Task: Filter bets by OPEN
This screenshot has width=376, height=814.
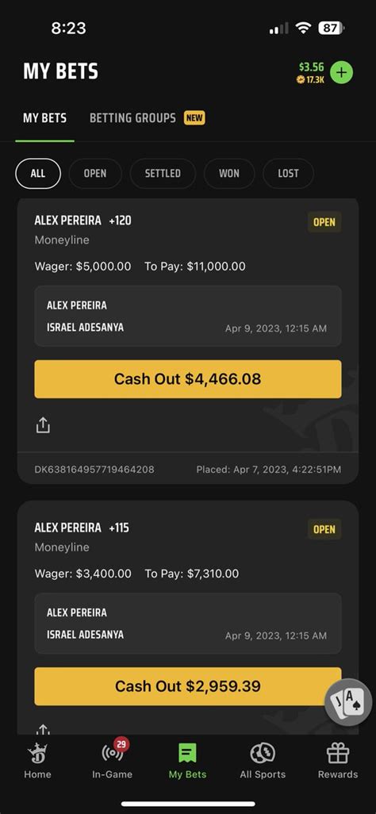Action: point(95,174)
